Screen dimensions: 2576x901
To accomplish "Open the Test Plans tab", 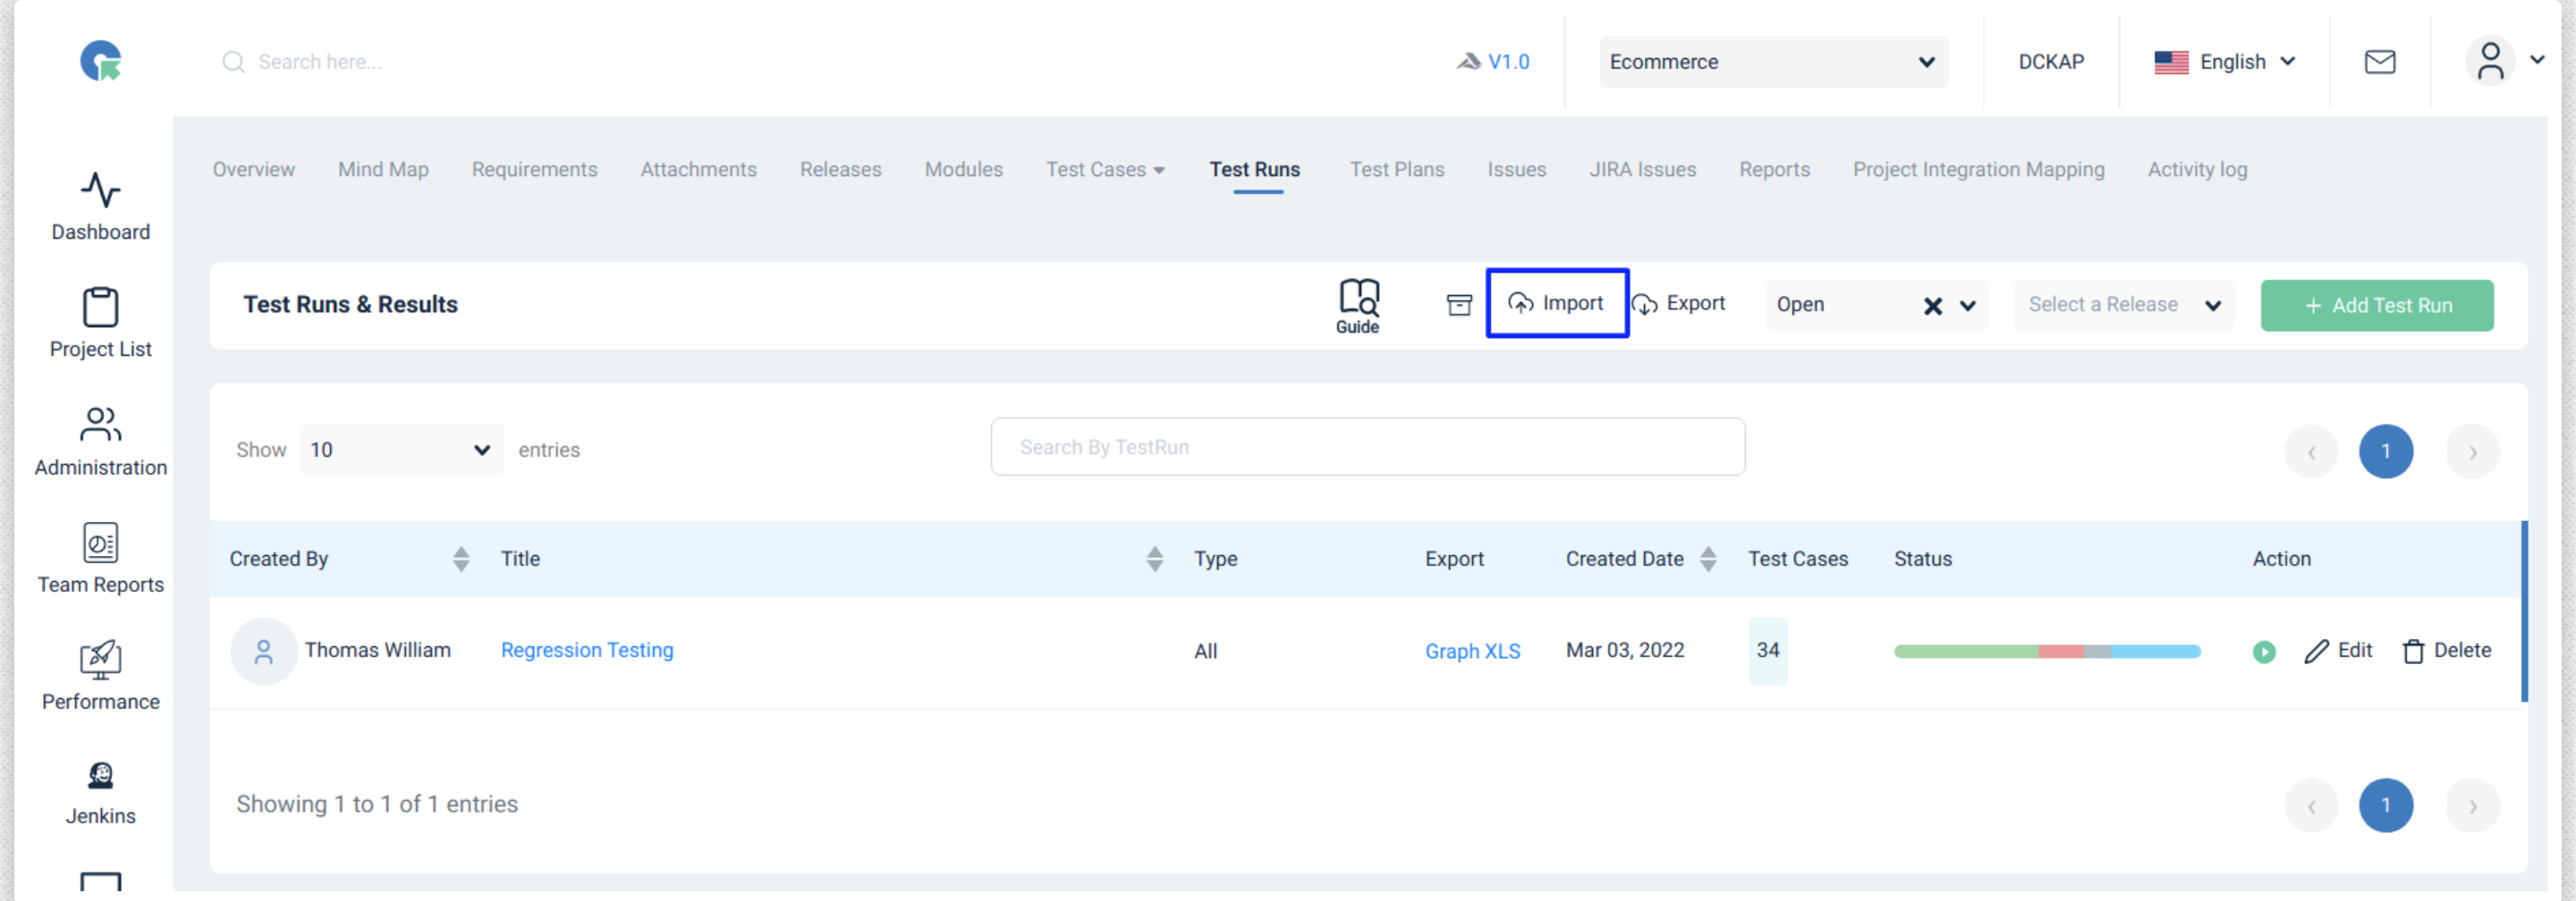I will point(1396,170).
